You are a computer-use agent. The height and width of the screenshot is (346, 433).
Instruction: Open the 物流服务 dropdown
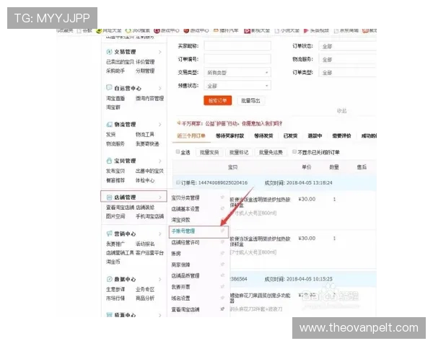pos(348,59)
